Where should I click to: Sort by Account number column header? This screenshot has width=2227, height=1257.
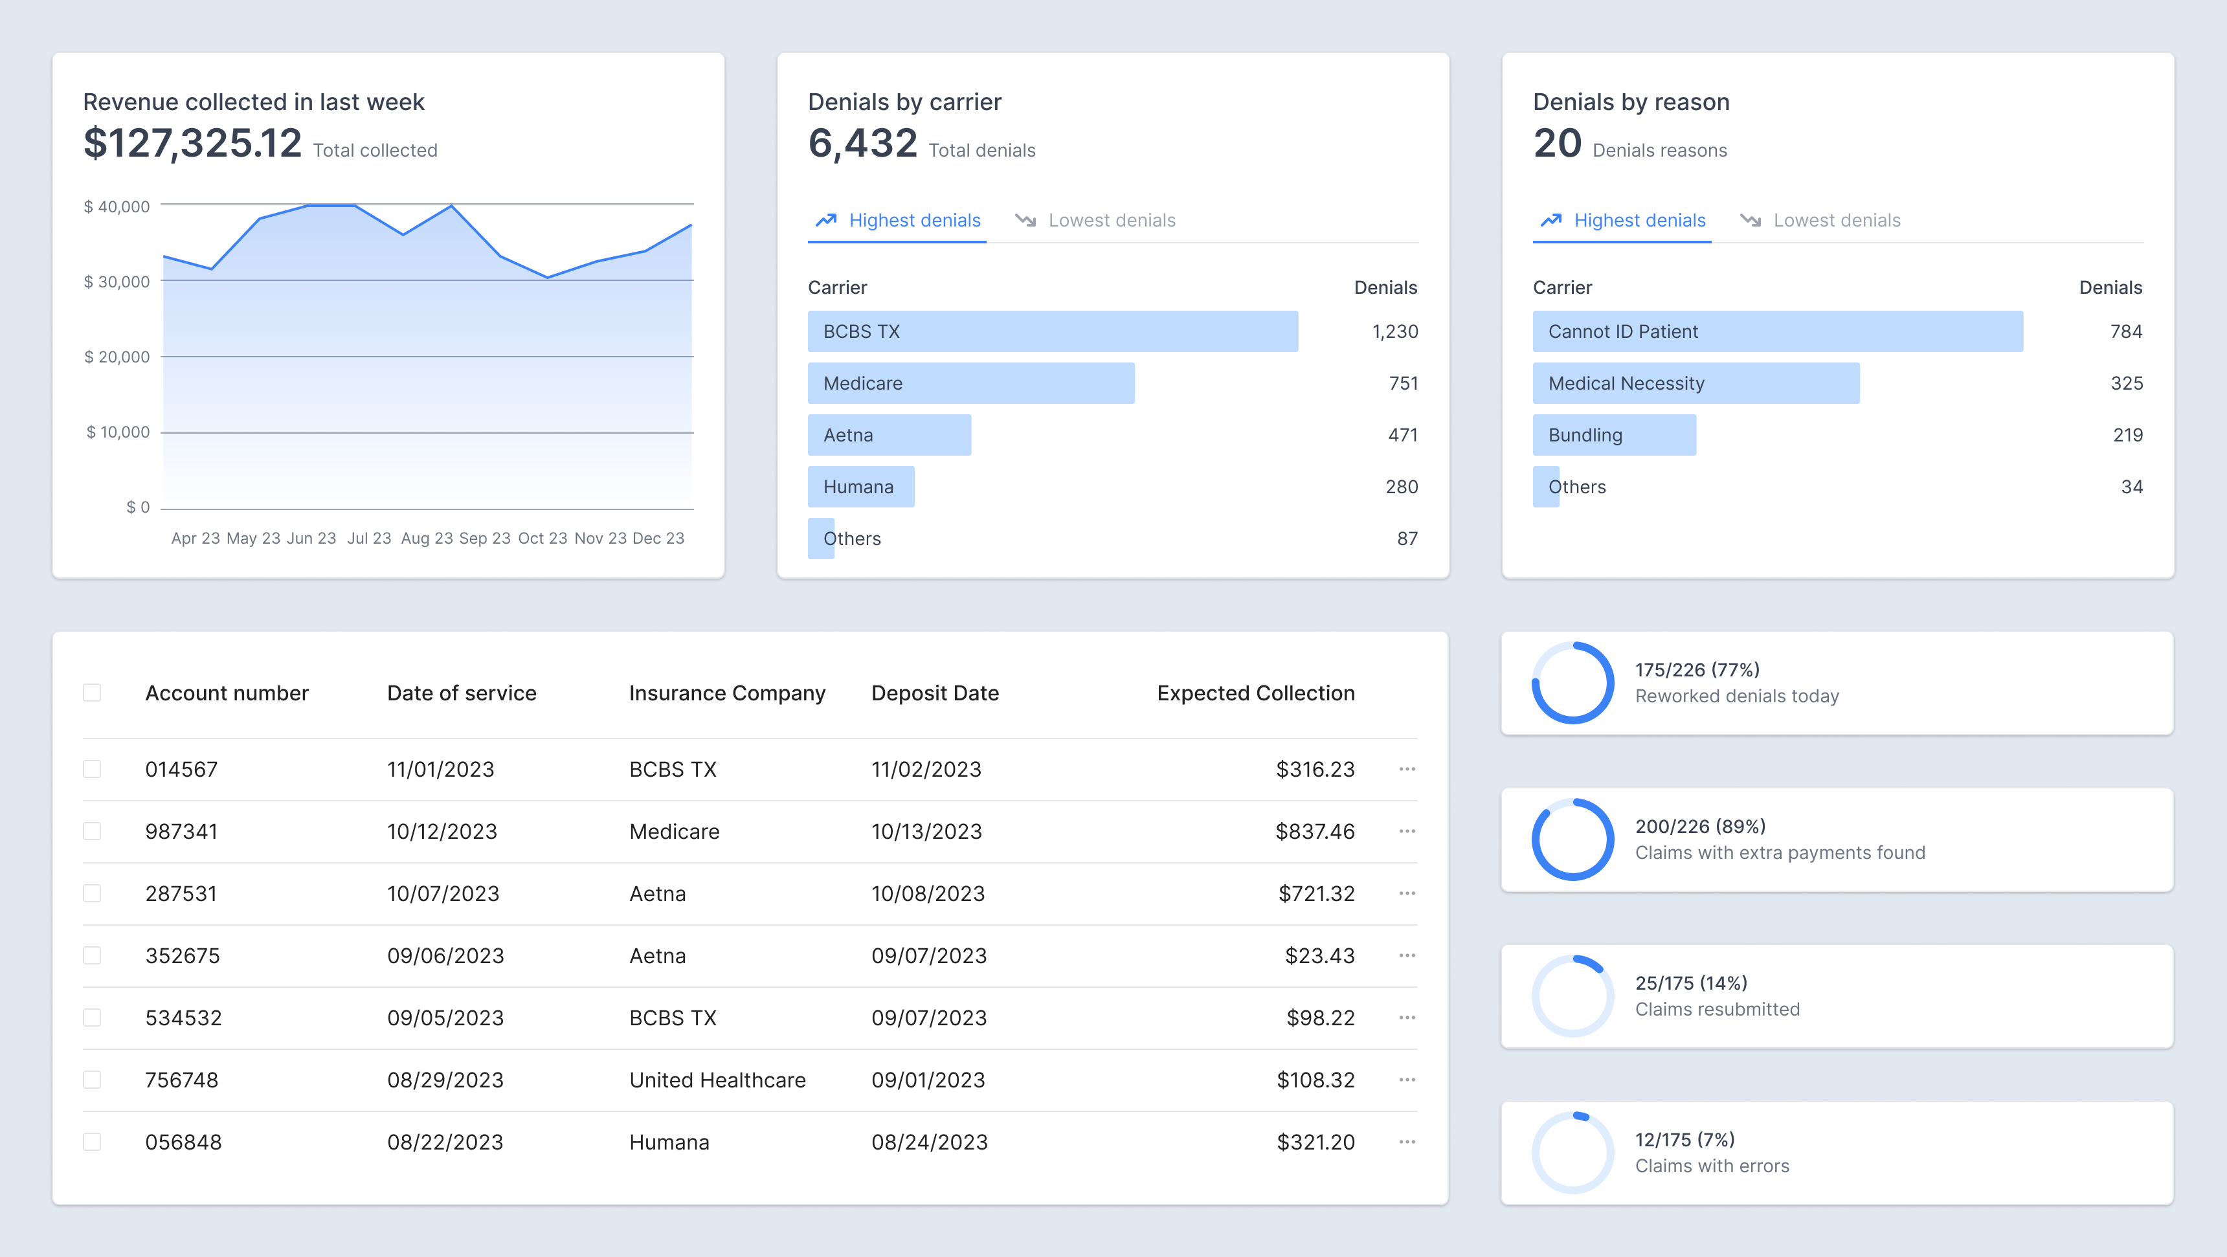[227, 693]
